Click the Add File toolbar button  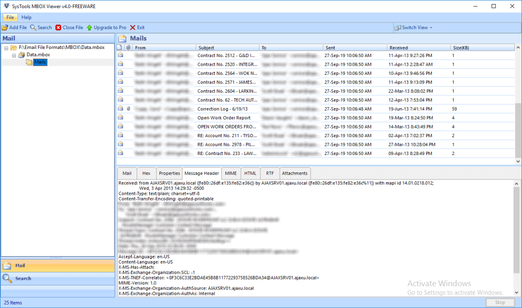(x=14, y=28)
